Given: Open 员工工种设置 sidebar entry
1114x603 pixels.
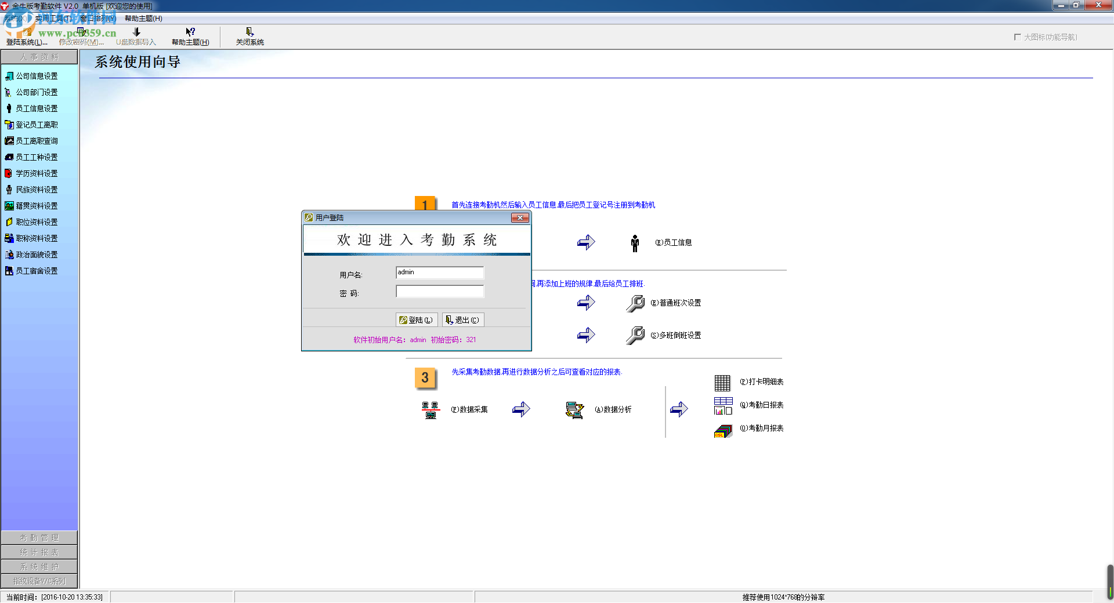Looking at the screenshot, I should coord(32,157).
